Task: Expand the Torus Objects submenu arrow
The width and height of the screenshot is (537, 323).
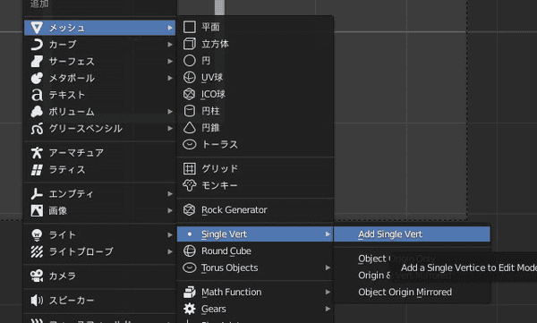Action: point(328,268)
